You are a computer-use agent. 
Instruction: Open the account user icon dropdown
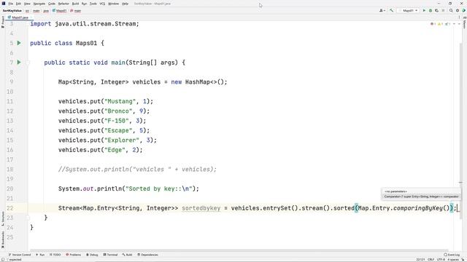382,10
